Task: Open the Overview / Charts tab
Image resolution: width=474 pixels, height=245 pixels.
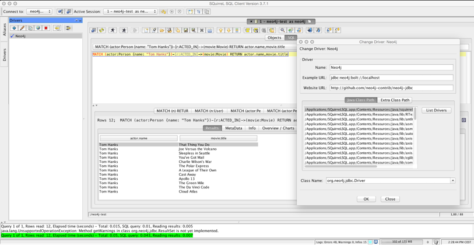Action: click(278, 128)
